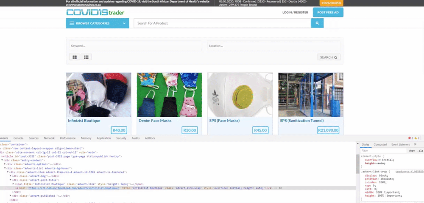Switch to the Network tab

(x=49, y=138)
